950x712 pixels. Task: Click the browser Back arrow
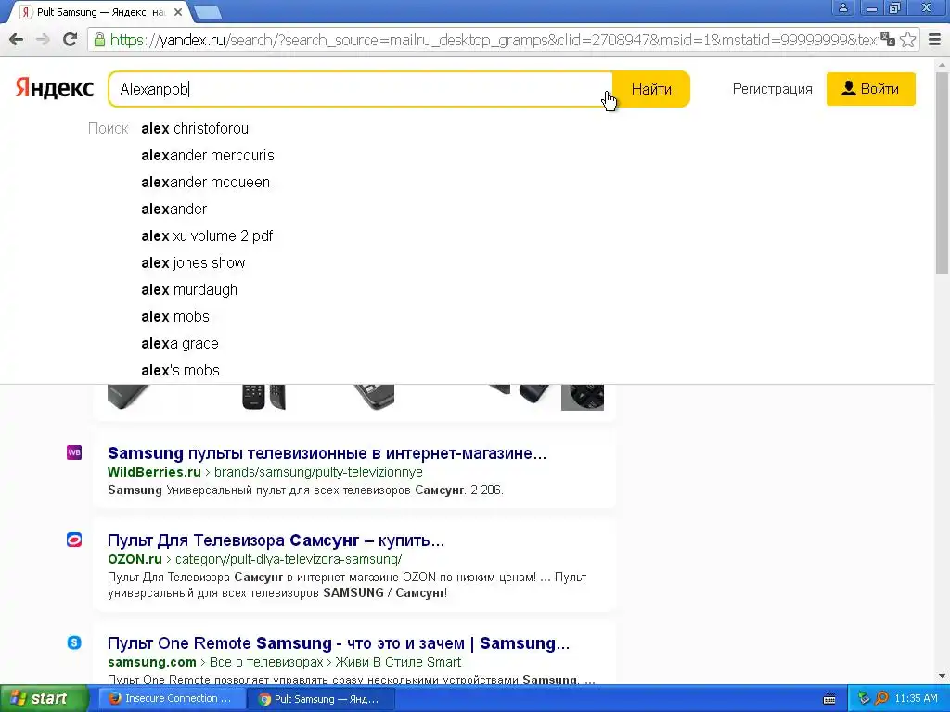17,40
